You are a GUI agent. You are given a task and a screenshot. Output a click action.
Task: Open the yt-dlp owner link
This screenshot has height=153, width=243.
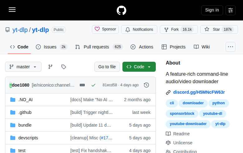pyautogui.click(x=20, y=30)
